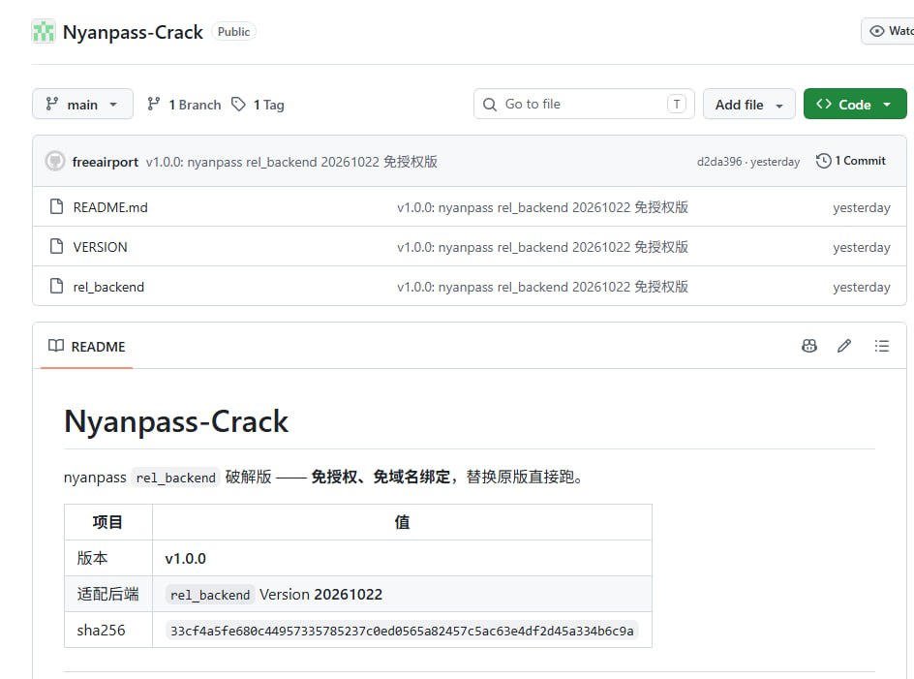Open the Add file dropdown
The height and width of the screenshot is (679, 914).
coord(749,104)
